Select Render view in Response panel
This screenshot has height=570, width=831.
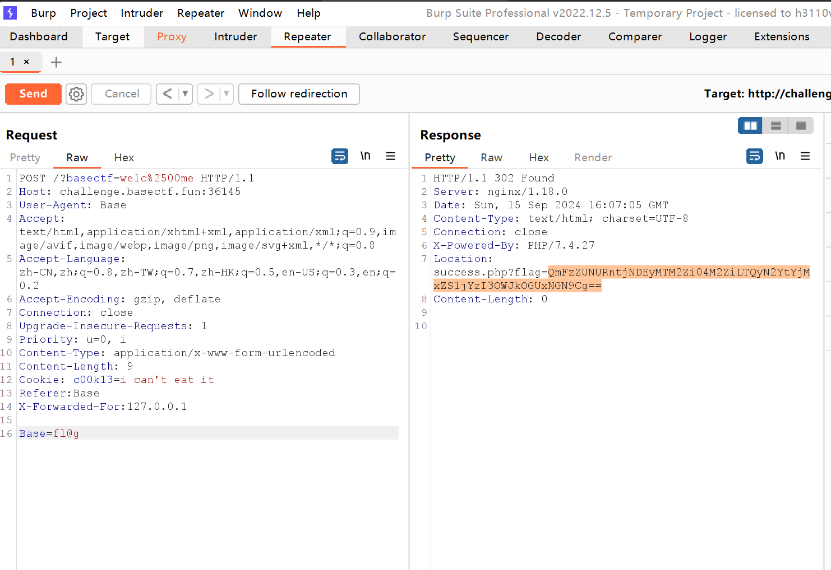point(593,158)
